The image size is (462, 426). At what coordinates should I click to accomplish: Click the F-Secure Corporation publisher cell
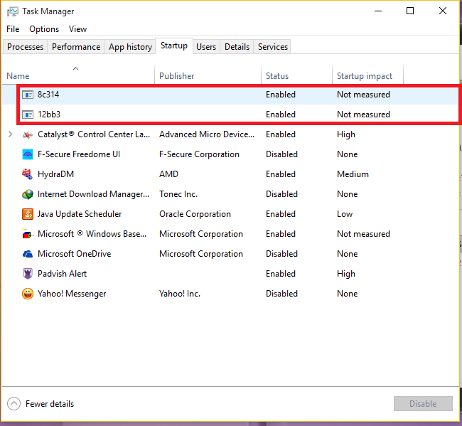[x=199, y=154]
